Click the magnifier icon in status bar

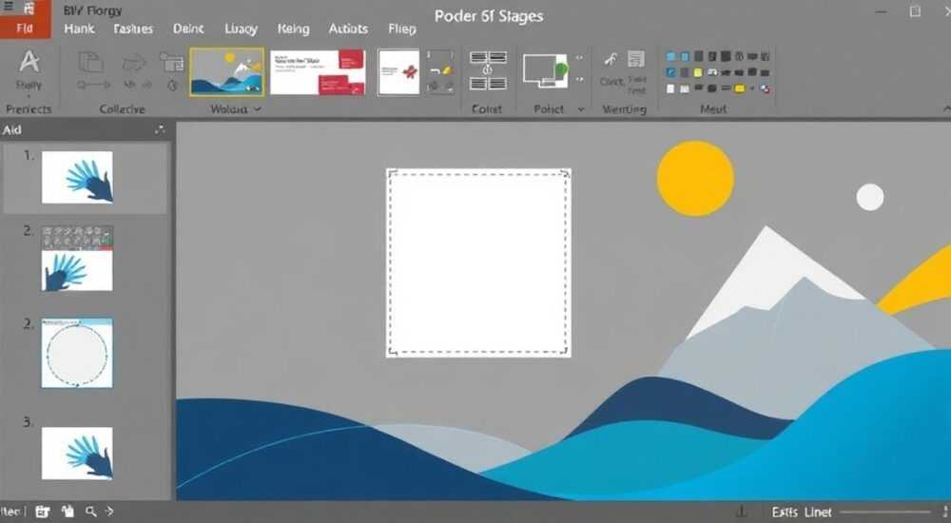tap(90, 513)
